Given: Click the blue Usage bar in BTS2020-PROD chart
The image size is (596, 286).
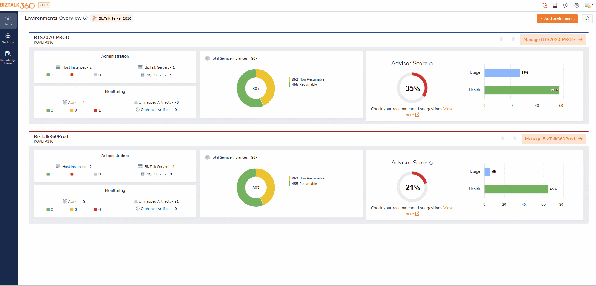Looking at the screenshot, I should coord(502,73).
